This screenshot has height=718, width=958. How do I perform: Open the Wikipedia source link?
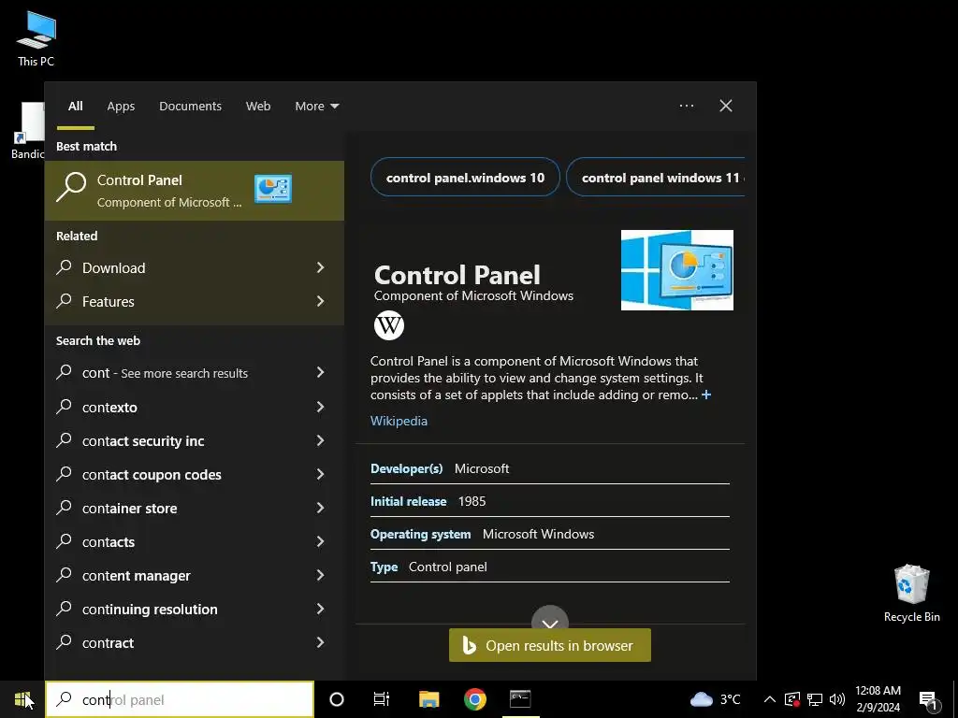coord(399,421)
